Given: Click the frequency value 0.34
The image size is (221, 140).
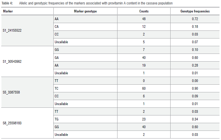Looking at the screenshot, I should (x=195, y=119).
